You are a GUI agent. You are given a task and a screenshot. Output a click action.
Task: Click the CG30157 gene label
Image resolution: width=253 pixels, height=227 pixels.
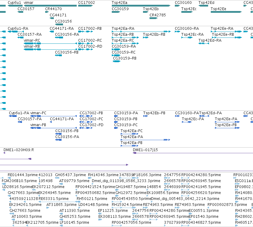click(26, 9)
